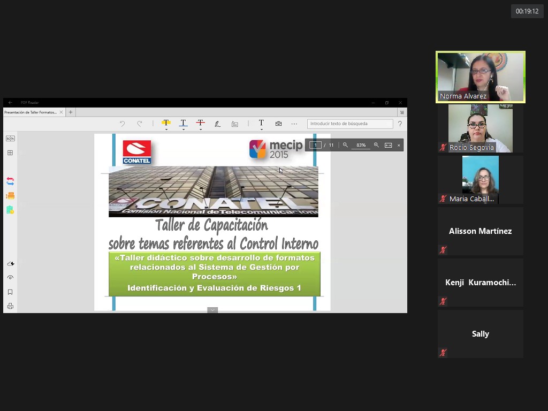Click the redo arrow icon
The height and width of the screenshot is (411, 548).
point(140,124)
